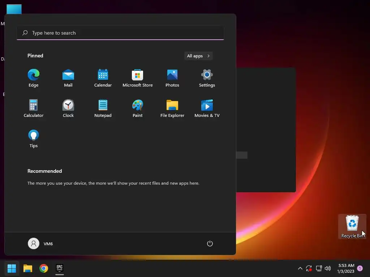Click the Type here to search field
The width and height of the screenshot is (370, 277).
[x=120, y=33]
